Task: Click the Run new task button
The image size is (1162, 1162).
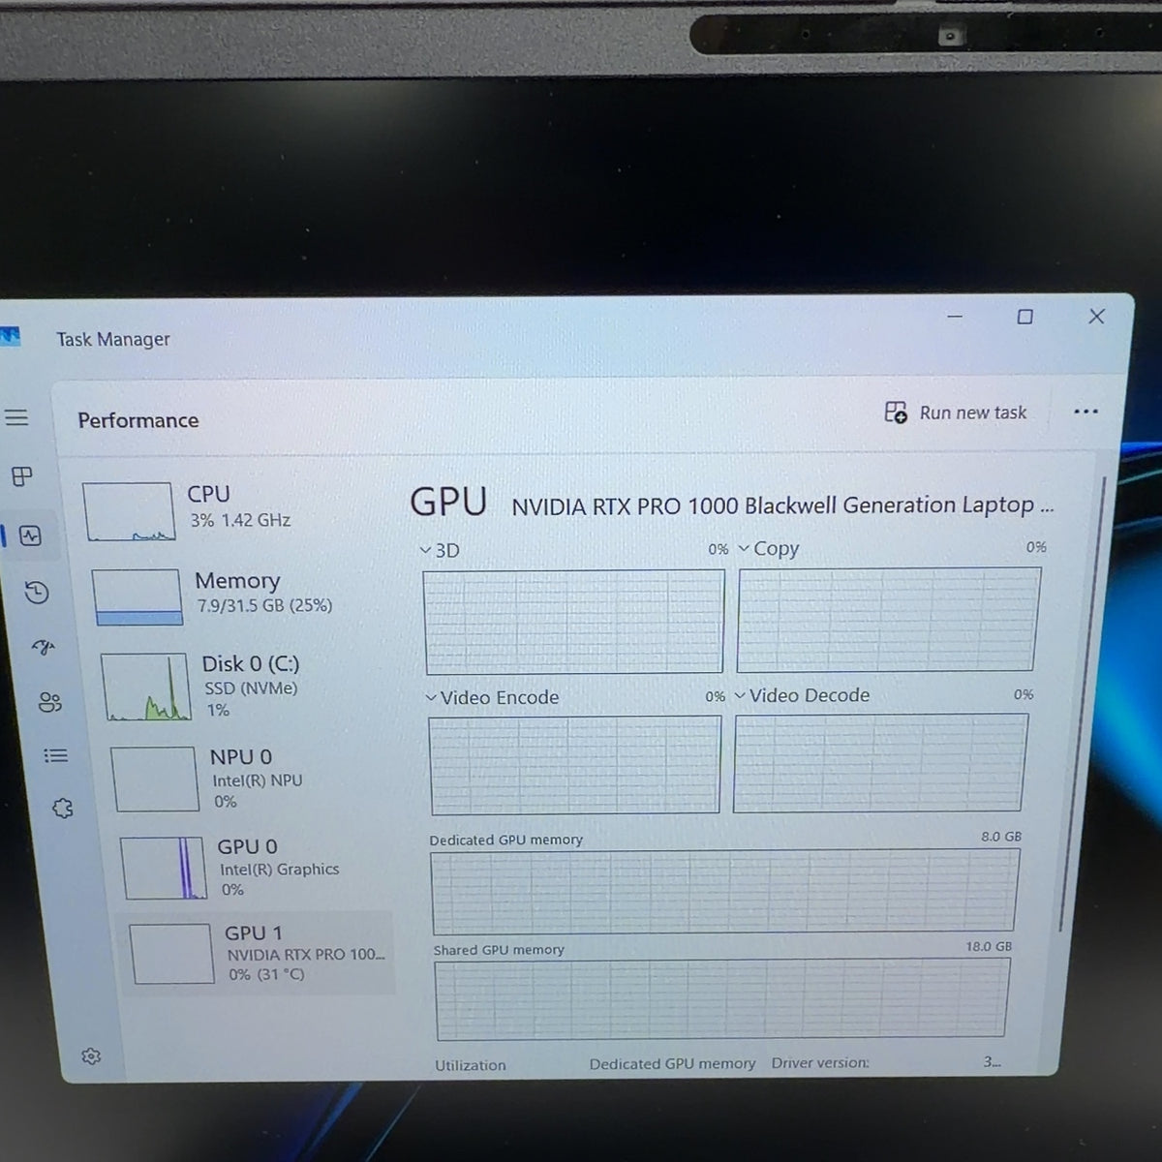Action: pyautogui.click(x=956, y=413)
